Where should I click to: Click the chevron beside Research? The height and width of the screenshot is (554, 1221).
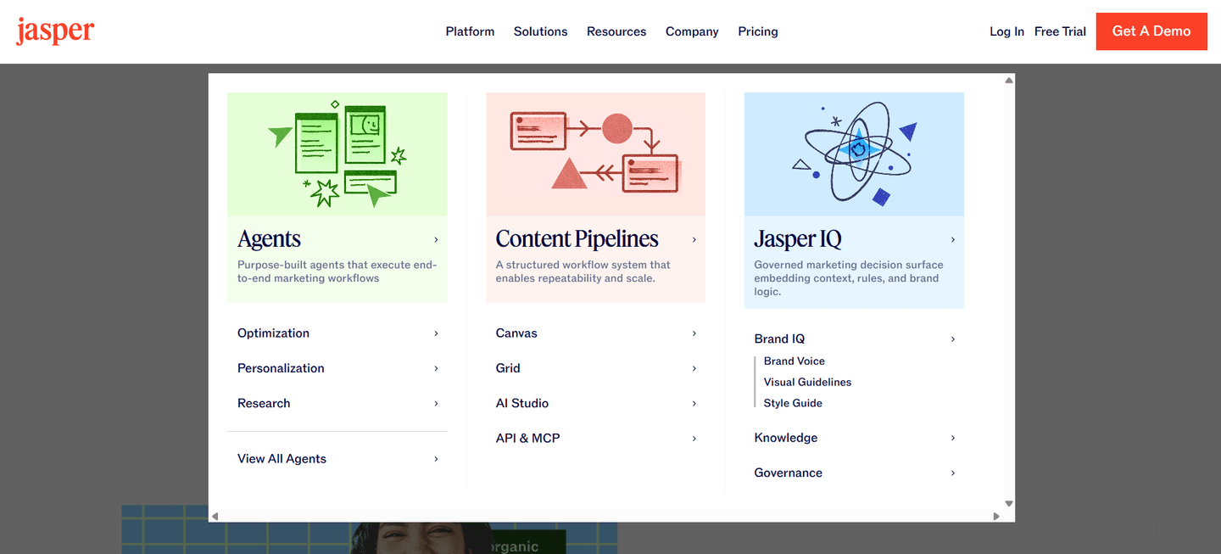(436, 403)
